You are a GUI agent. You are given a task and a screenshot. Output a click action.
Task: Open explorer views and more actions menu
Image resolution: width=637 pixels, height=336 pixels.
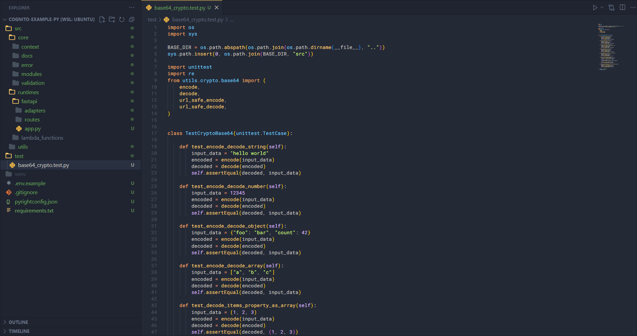132,8
